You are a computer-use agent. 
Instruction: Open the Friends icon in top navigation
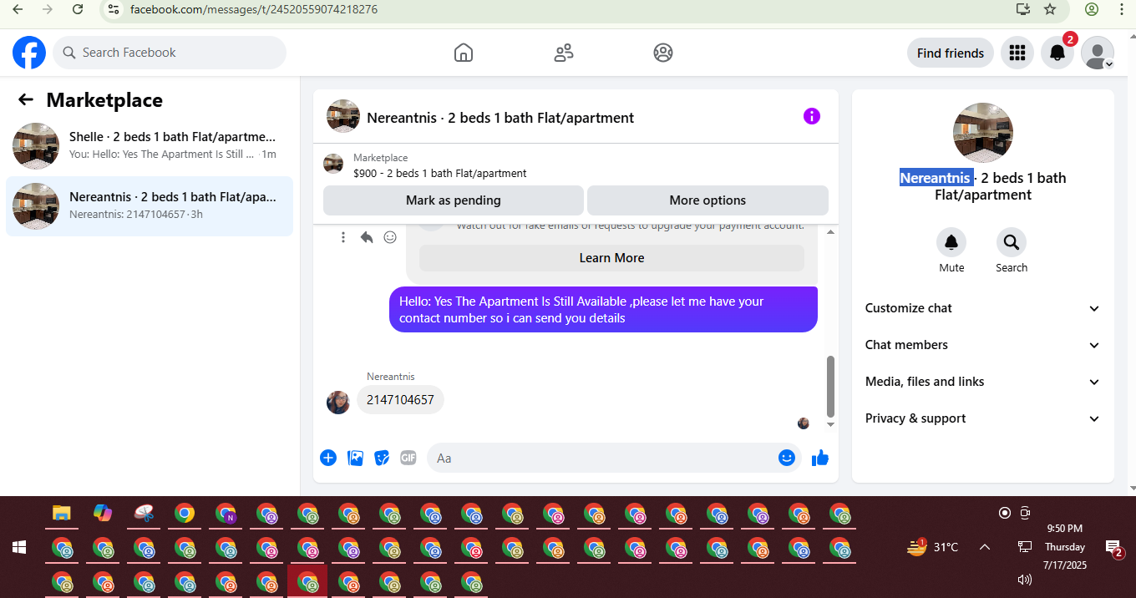[x=564, y=53]
